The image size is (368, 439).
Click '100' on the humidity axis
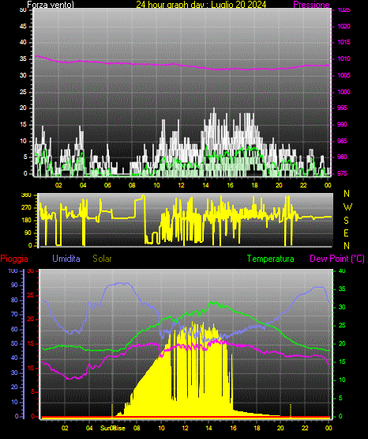[13, 271]
